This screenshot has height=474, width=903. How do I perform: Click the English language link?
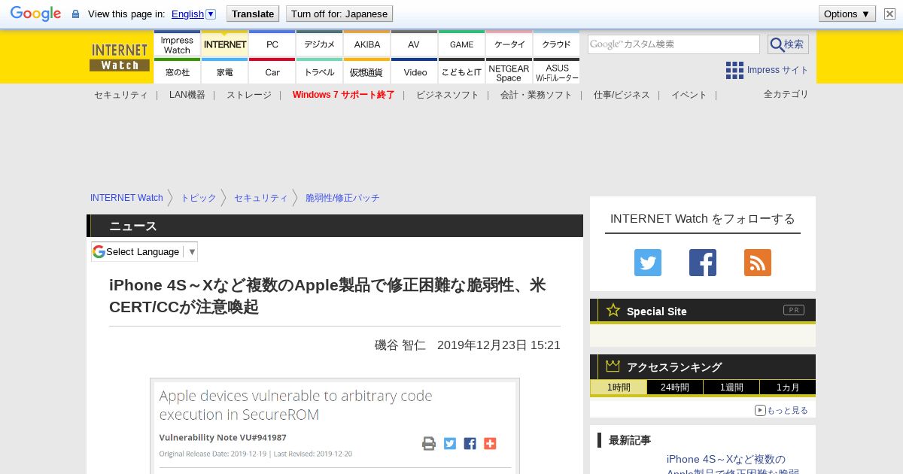[x=187, y=14]
